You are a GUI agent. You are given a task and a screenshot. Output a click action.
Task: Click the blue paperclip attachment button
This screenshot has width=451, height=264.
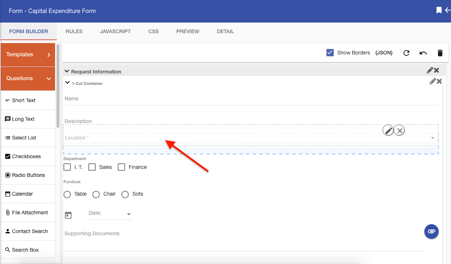pos(431,231)
